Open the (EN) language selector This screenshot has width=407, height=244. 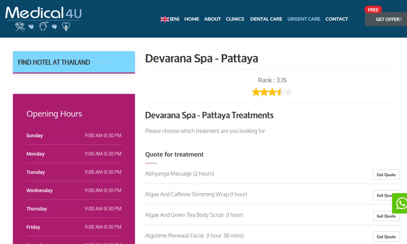point(175,19)
